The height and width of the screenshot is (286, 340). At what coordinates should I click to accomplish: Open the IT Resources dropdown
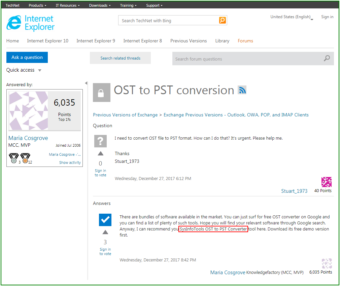click(x=68, y=5)
